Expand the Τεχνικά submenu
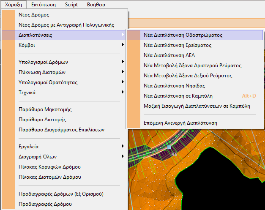Image resolution: width=265 pixels, height=210 pixels. (64, 93)
